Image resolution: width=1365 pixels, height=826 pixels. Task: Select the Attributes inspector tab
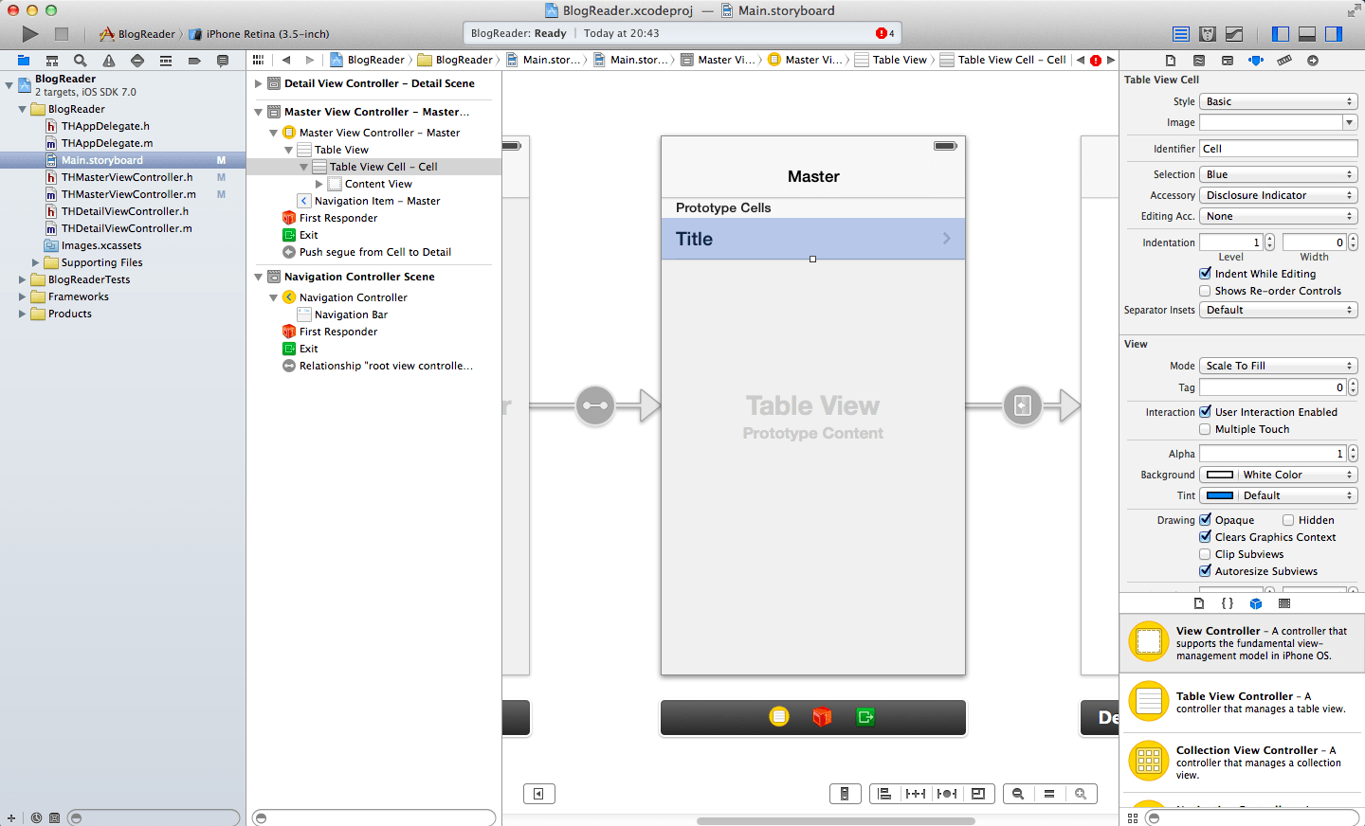click(1256, 61)
